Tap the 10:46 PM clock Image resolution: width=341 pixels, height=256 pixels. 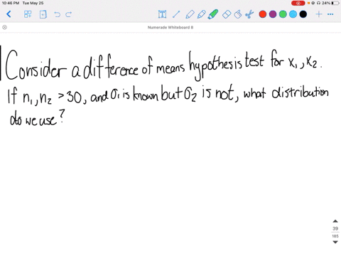click(11, 3)
